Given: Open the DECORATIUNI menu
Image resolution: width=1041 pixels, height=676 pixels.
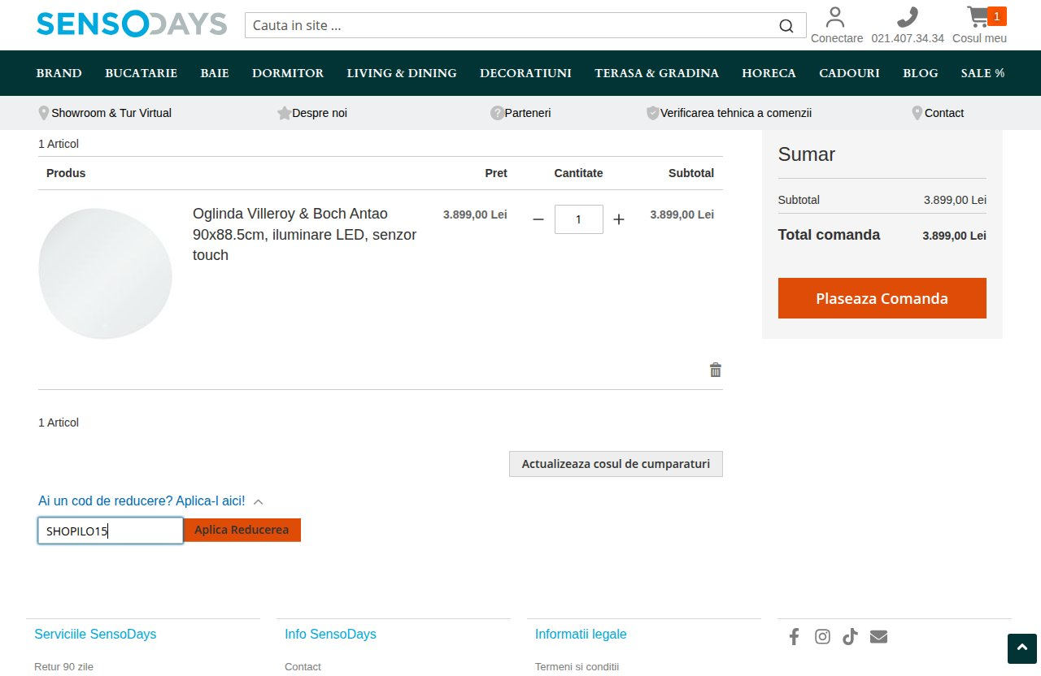Looking at the screenshot, I should [525, 73].
